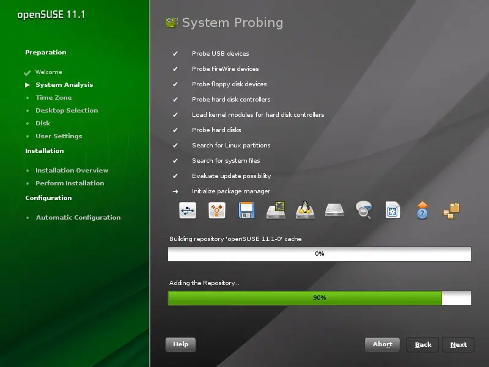Click the System Probing title icon

point(172,23)
